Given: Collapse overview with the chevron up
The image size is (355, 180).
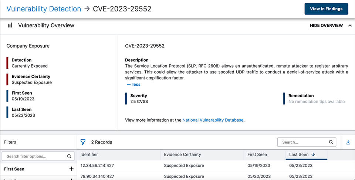Looking at the screenshot, I should 350,26.
